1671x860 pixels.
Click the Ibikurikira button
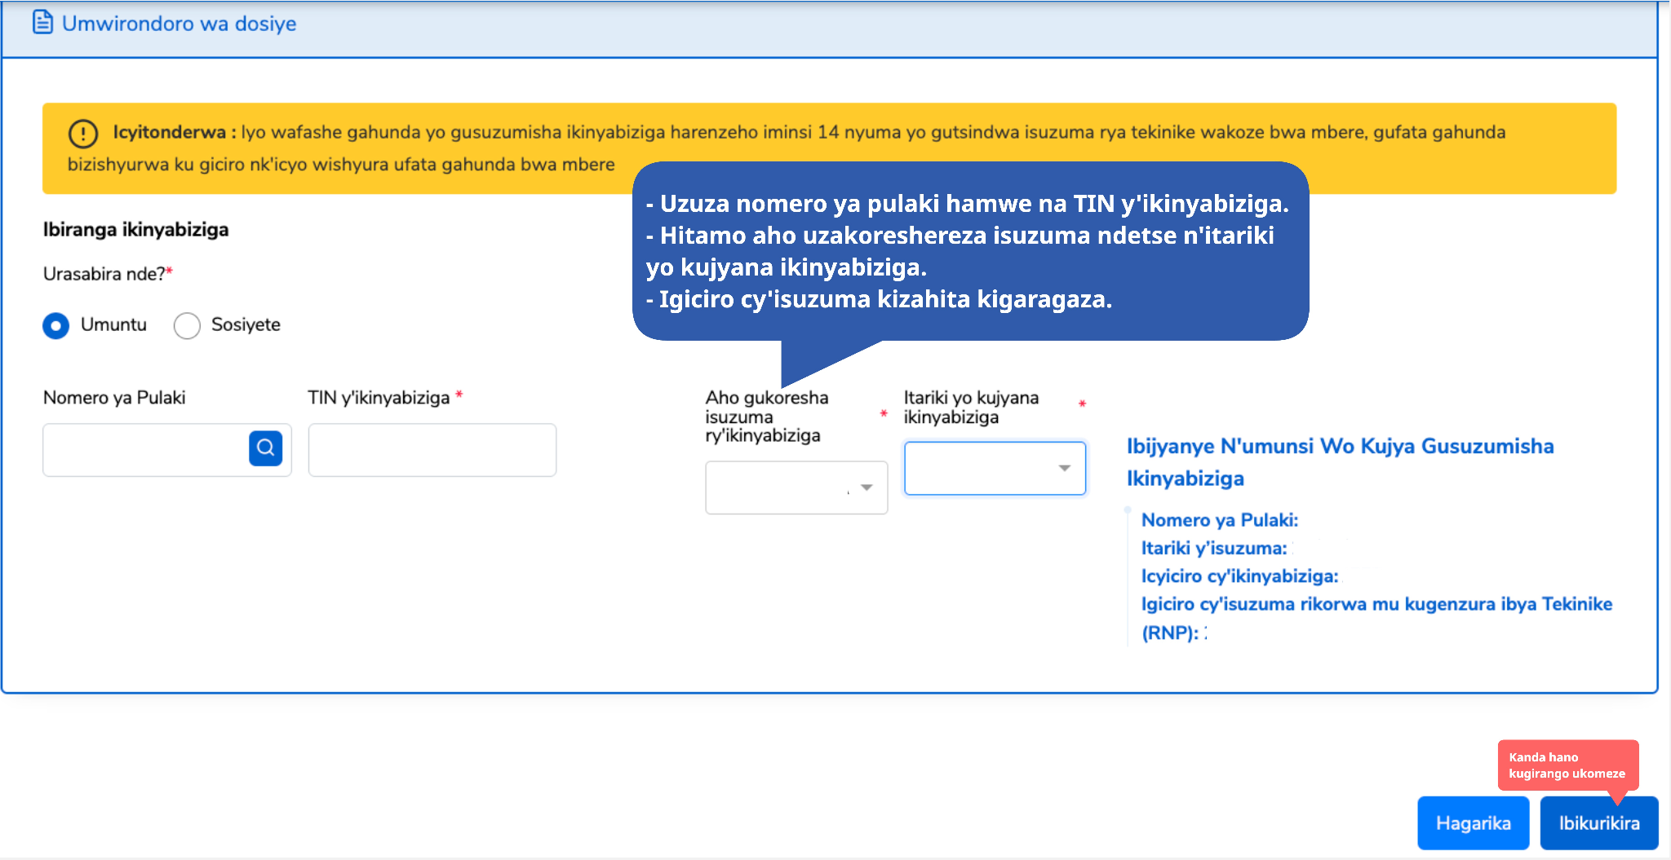coord(1599,823)
